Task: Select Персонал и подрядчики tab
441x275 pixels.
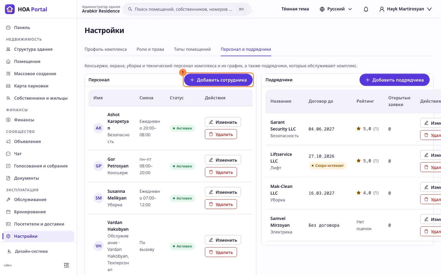Action: coord(246,49)
